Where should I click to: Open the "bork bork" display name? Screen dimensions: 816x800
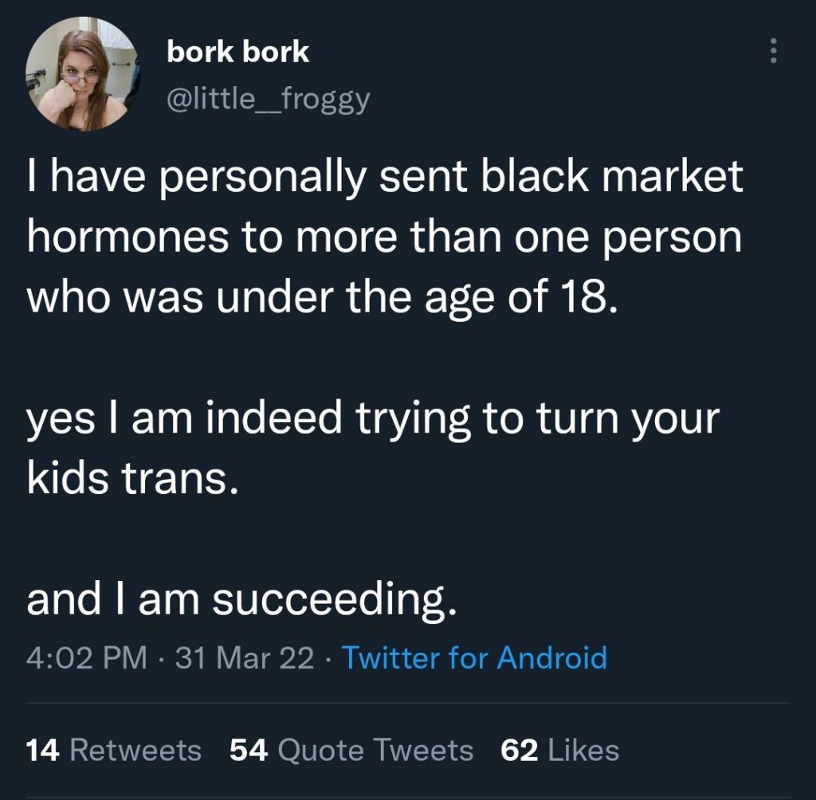coord(237,53)
